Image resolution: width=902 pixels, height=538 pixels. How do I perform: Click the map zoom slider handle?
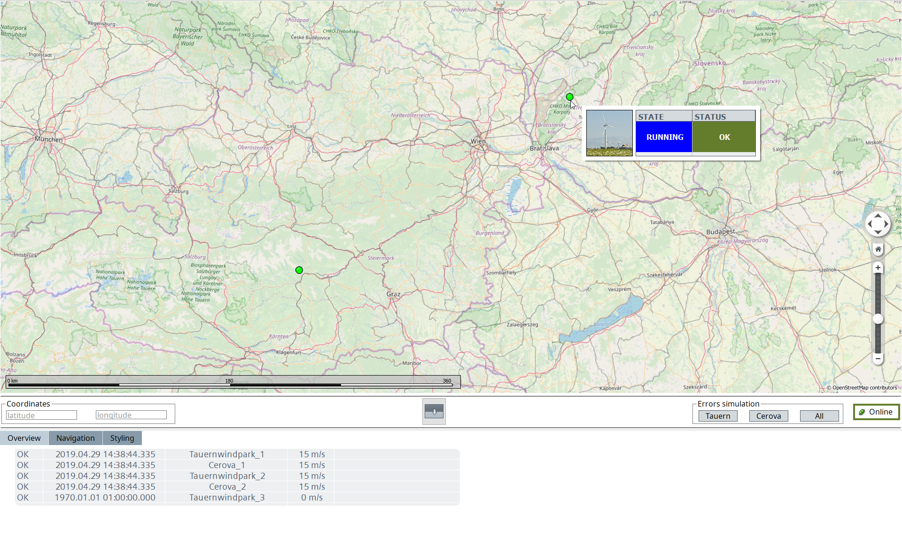[878, 319]
